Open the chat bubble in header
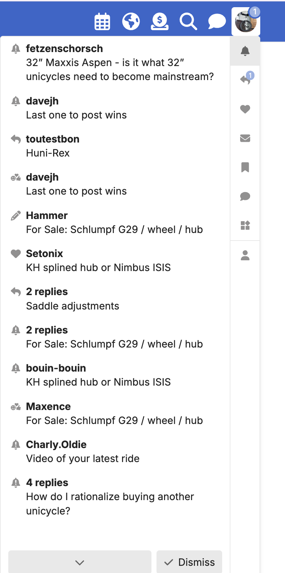285x573 pixels. pos(217,22)
